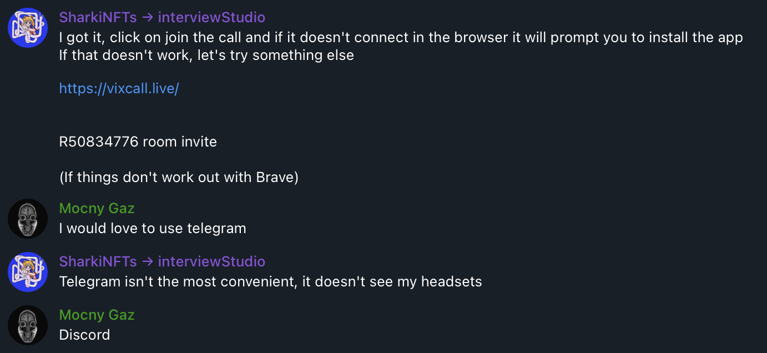
Task: Select the 'I got it, click on join' line
Action: (x=401, y=38)
